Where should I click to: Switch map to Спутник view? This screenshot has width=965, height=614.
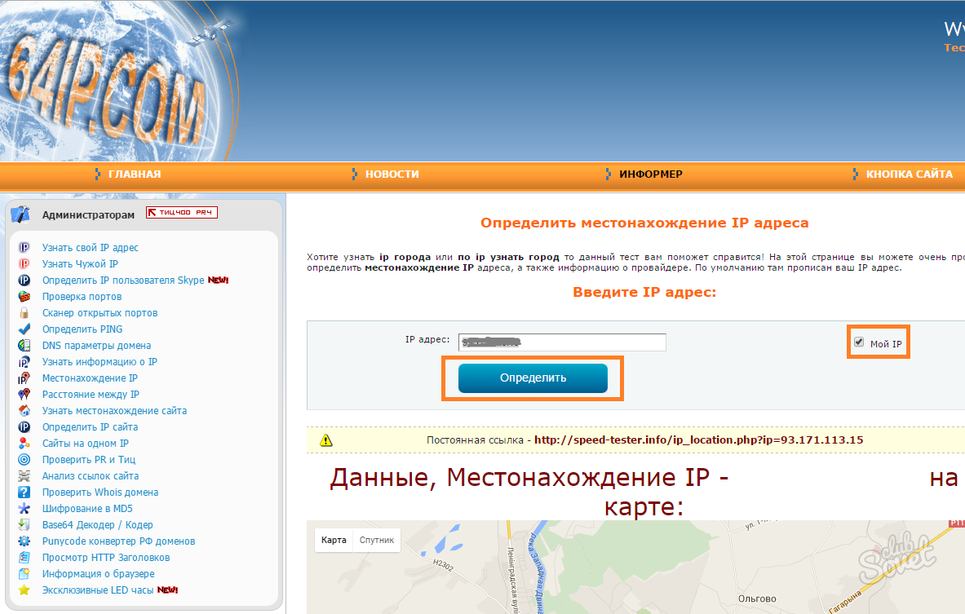377,540
